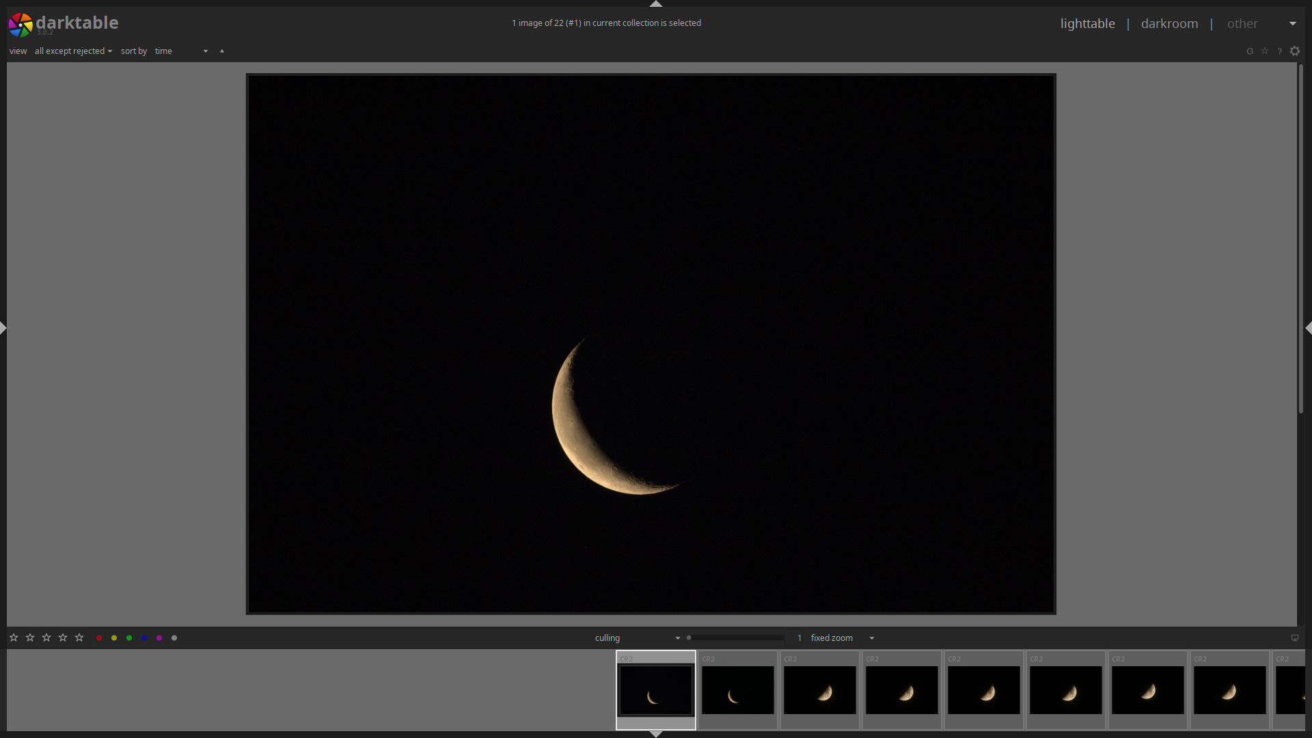Screen dimensions: 1312x738
Task: Click the left panel collapse arrow
Action: (3, 329)
